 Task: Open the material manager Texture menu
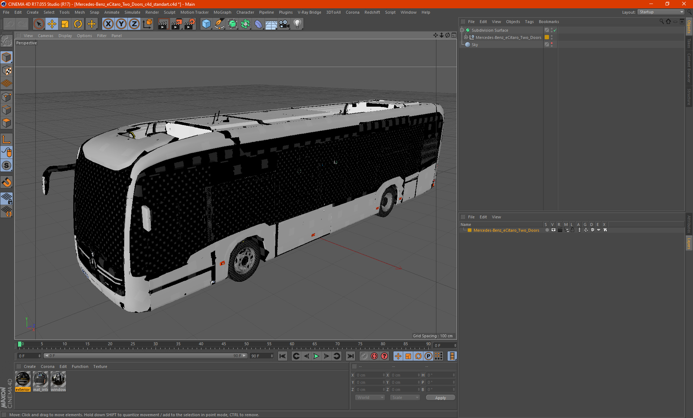100,366
